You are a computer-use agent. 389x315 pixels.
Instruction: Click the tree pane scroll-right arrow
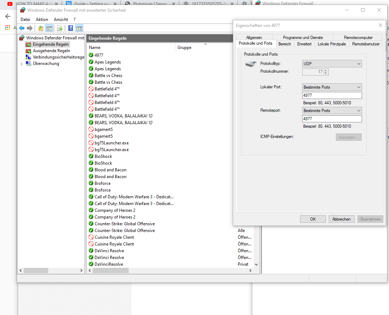(81, 271)
